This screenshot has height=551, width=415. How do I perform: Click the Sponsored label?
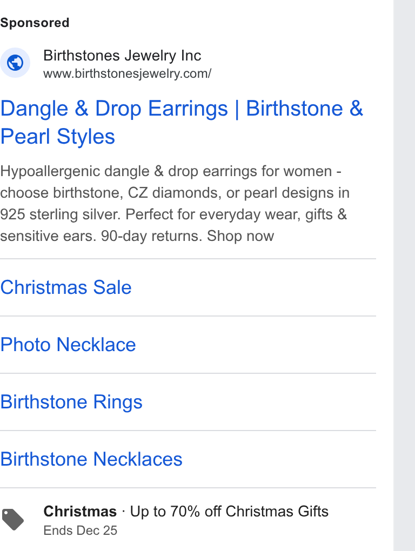(x=35, y=23)
